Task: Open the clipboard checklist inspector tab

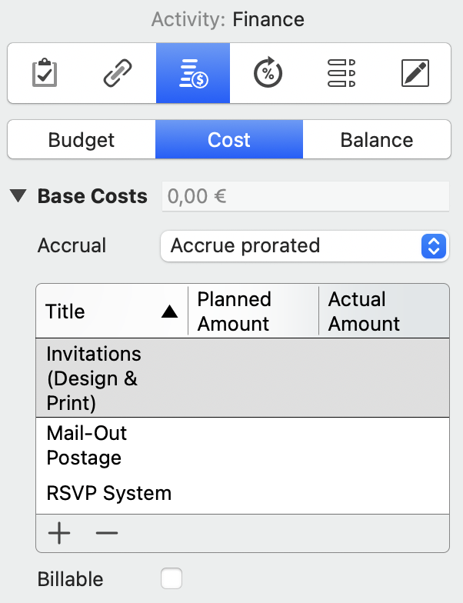Action: 45,74
